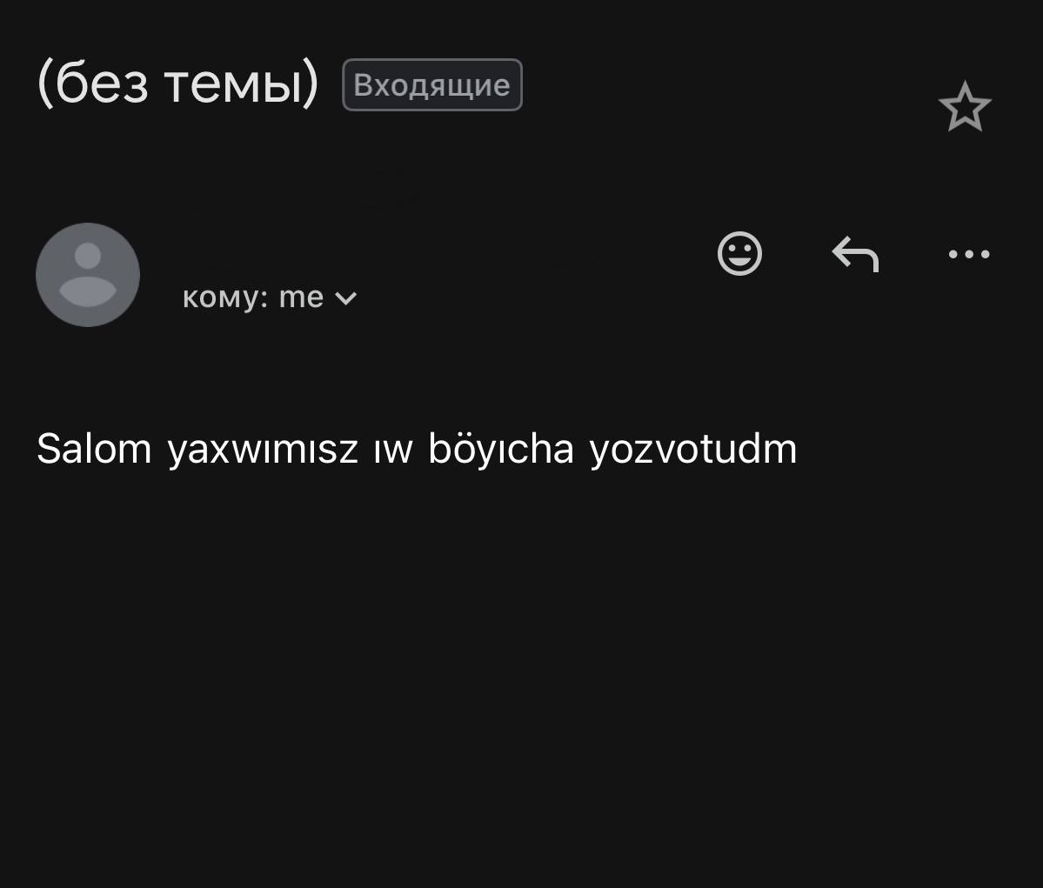This screenshot has width=1043, height=888.
Task: Click the "Входящие" label tag
Action: pyautogui.click(x=431, y=85)
